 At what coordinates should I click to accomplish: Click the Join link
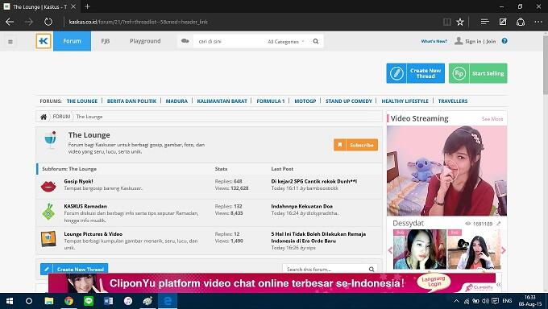coord(491,41)
